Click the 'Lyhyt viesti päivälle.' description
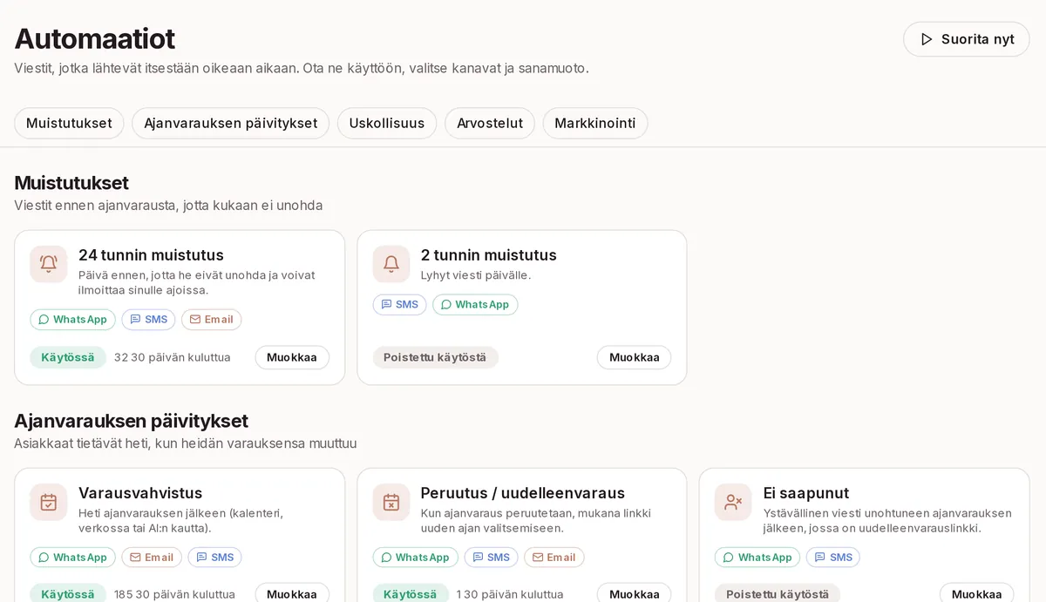The height and width of the screenshot is (602, 1046). (x=476, y=275)
